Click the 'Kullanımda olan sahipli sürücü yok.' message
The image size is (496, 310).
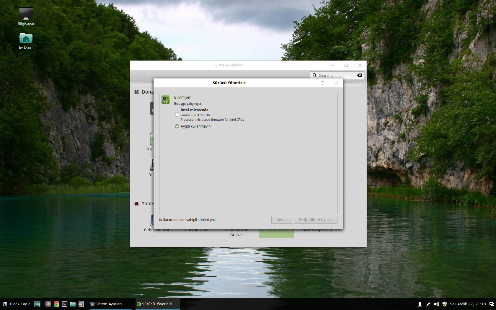188,220
